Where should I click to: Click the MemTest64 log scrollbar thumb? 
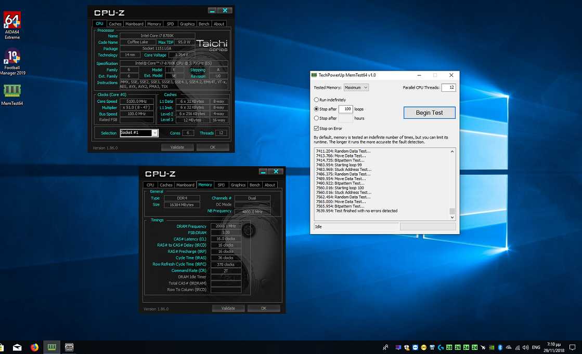coord(452,211)
